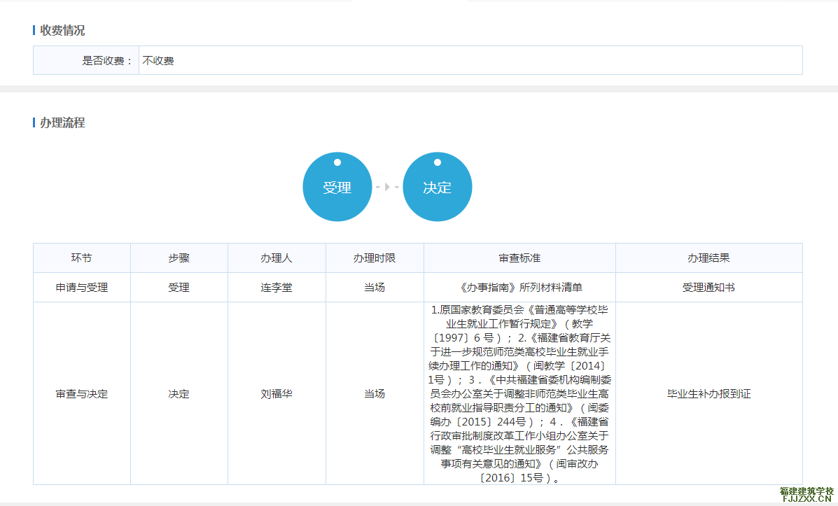This screenshot has width=838, height=506.
Task: Click handler name 连李堂
Action: pos(276,288)
